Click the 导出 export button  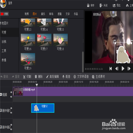(117, 5)
